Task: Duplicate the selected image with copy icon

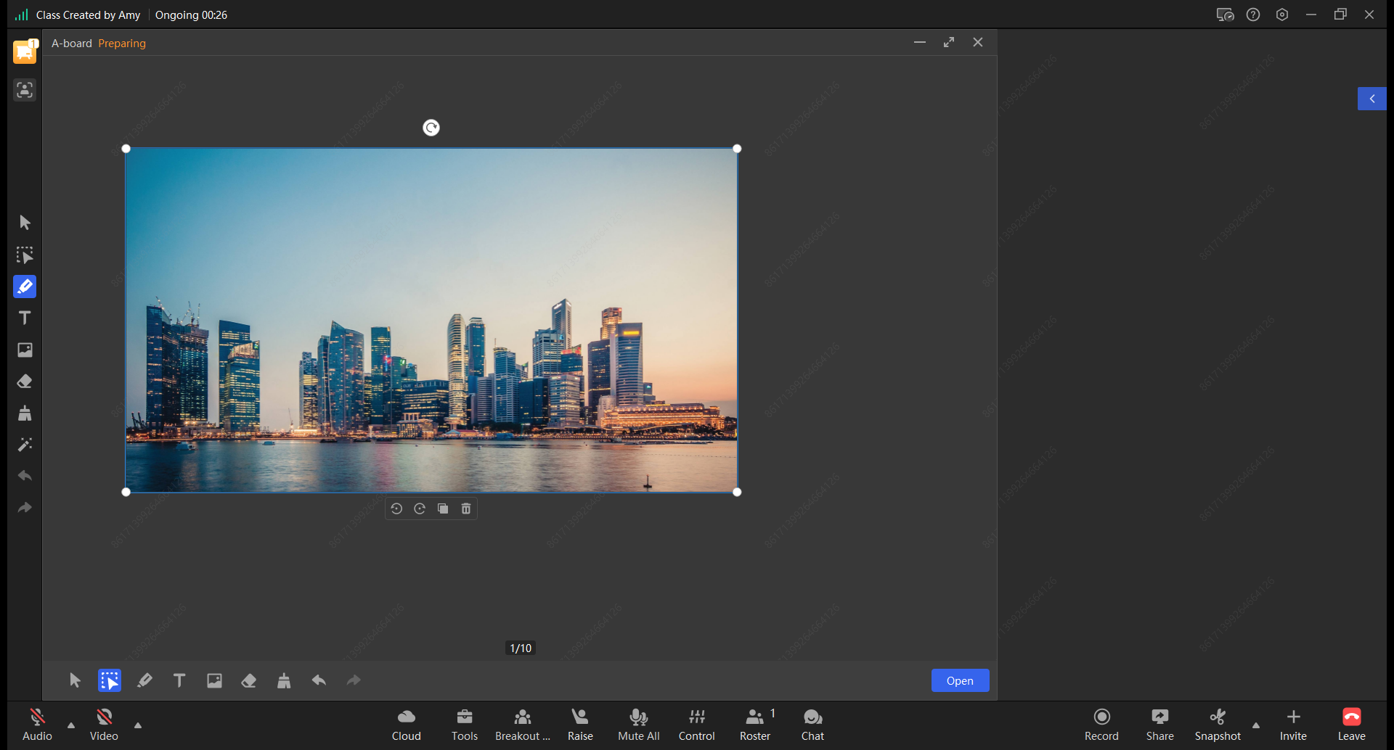Action: [x=443, y=509]
